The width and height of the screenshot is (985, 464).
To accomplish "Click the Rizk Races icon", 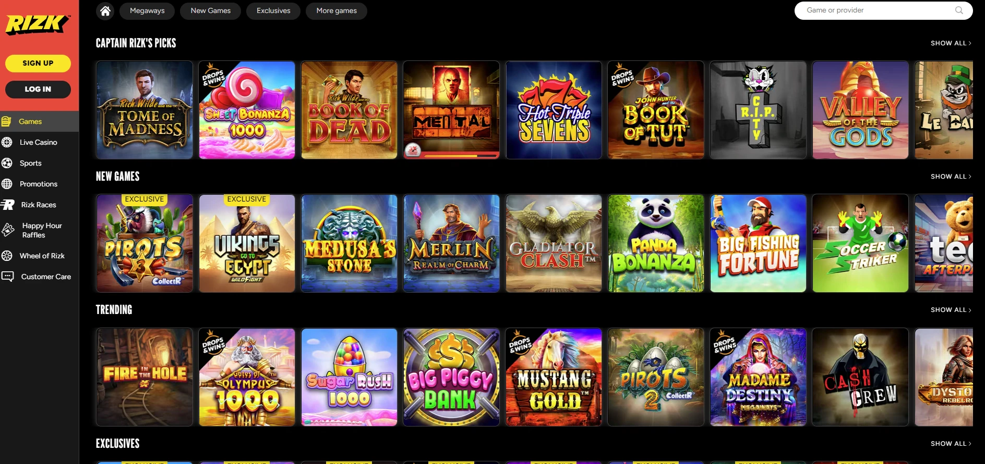I will [x=7, y=205].
